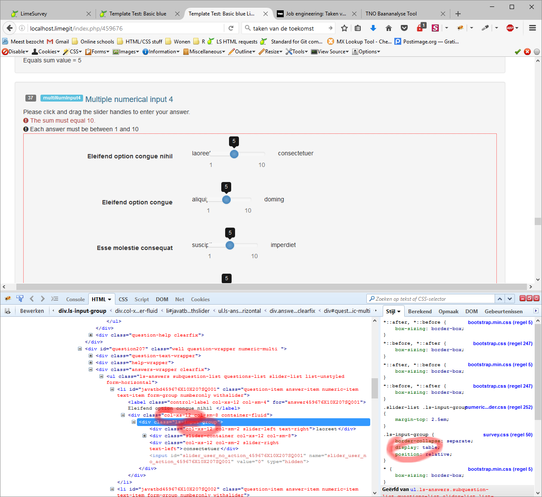Select the Opmaak side panel tab

(449, 311)
